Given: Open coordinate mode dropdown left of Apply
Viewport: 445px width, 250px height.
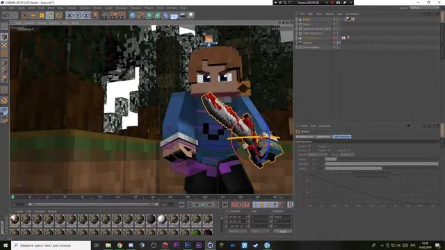Looking at the screenshot, I should 237,231.
